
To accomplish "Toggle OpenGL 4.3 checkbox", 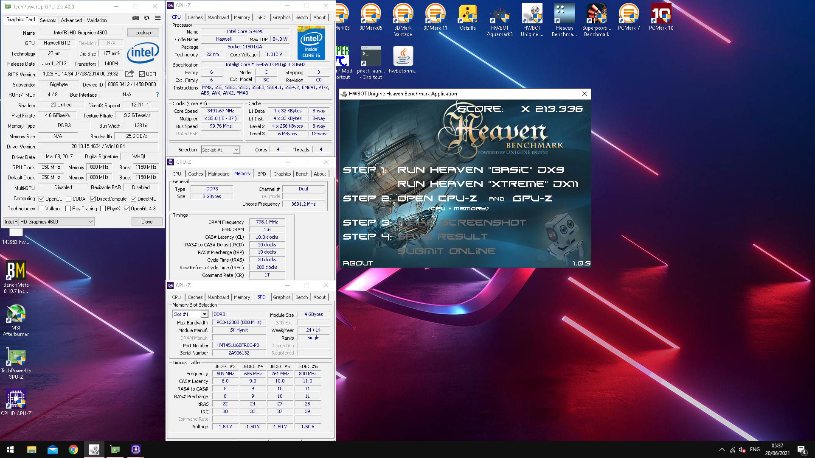I will pyautogui.click(x=126, y=208).
